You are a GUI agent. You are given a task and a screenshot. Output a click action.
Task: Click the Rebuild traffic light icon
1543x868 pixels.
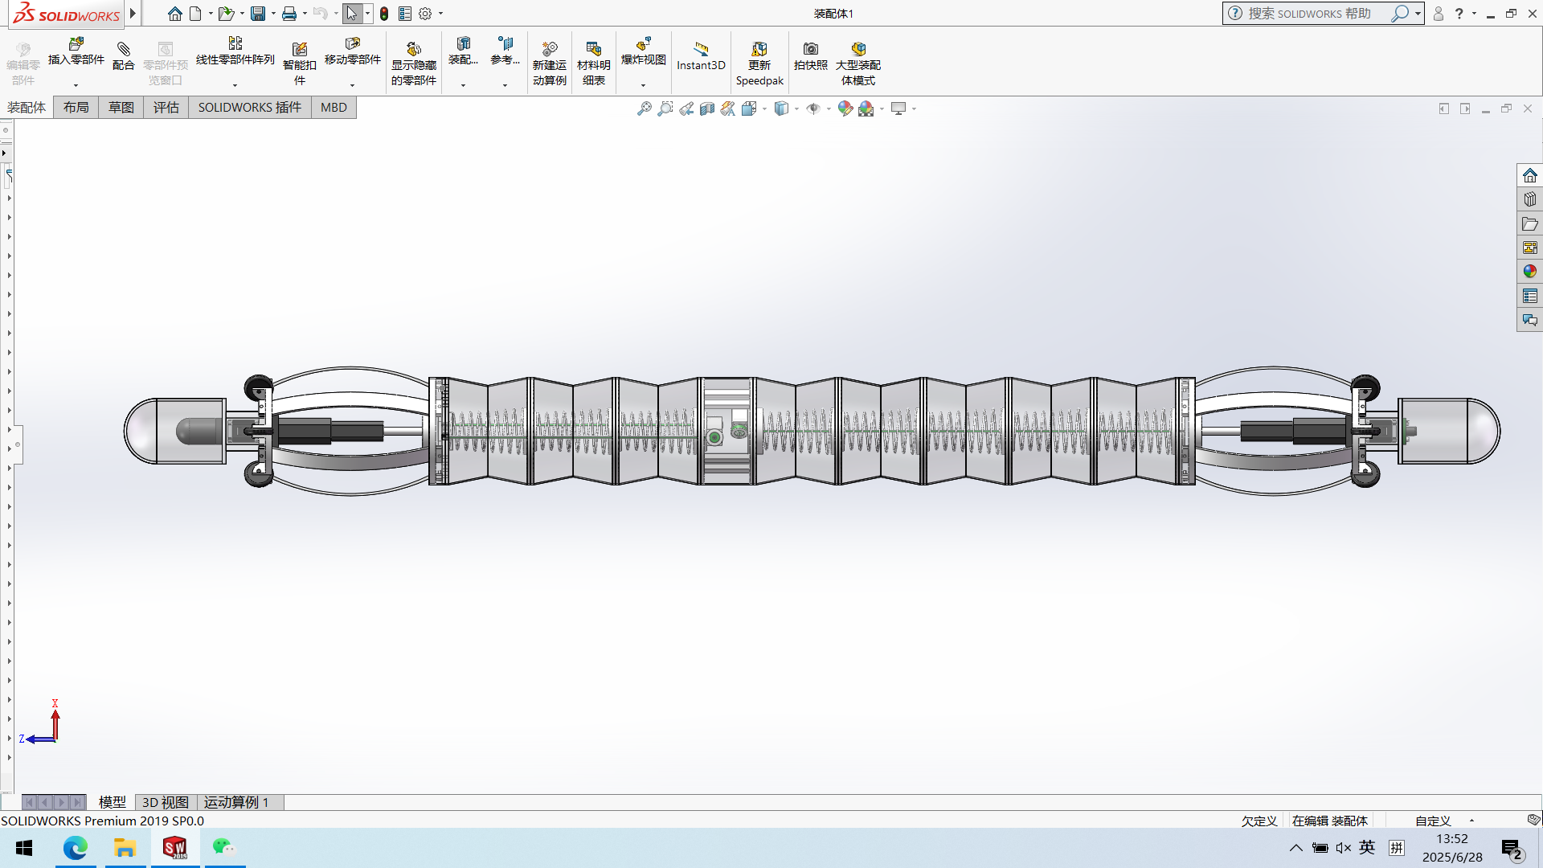[384, 14]
